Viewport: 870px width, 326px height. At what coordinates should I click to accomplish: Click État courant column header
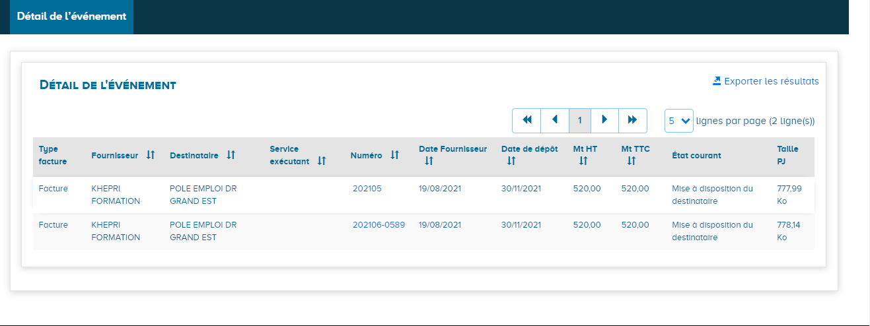tap(696, 156)
